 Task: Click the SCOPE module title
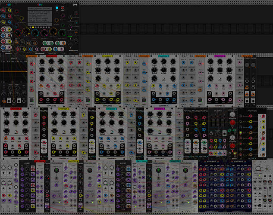click(x=14, y=58)
